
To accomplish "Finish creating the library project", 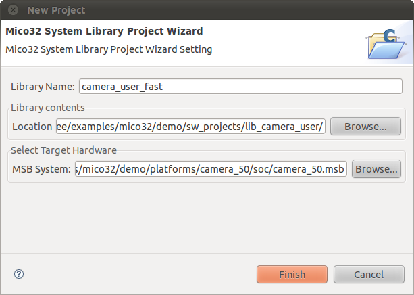I will point(292,274).
